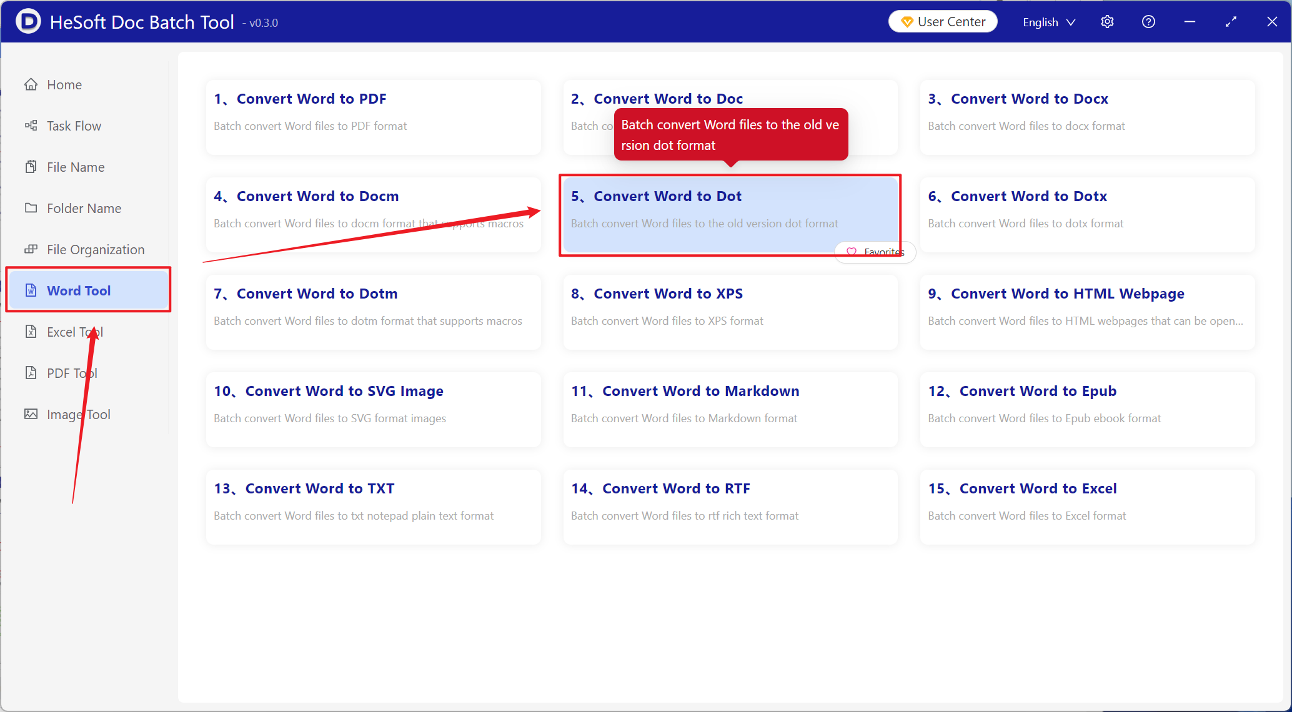Open Convert Word to PDF card
Viewport: 1292px width, 712px height.
tap(373, 117)
